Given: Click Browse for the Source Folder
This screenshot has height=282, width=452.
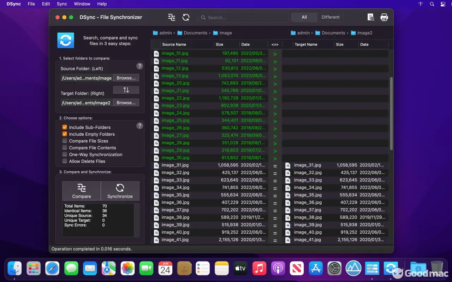Looking at the screenshot, I should point(126,78).
